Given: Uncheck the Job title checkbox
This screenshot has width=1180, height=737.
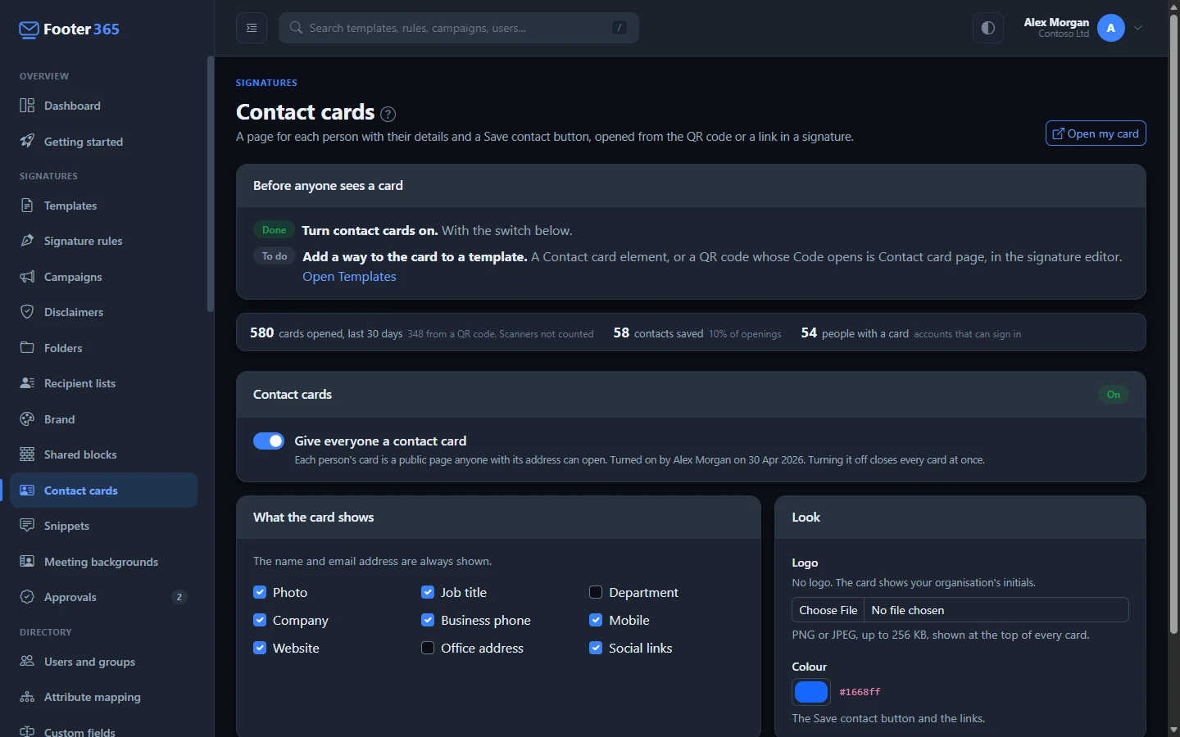Looking at the screenshot, I should click(x=428, y=592).
